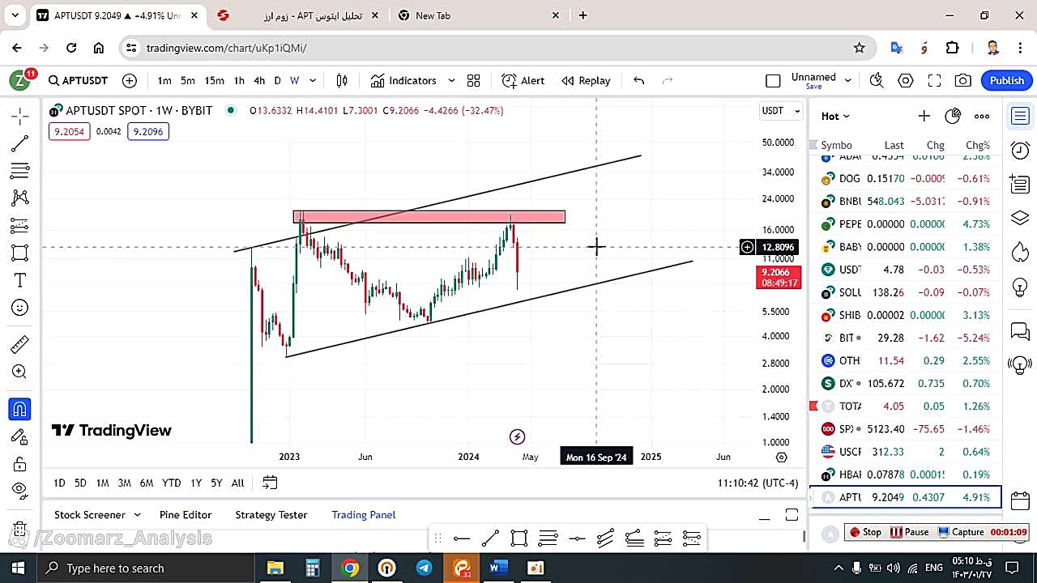Open the Trading Panel tab
1037x583 pixels.
364,515
